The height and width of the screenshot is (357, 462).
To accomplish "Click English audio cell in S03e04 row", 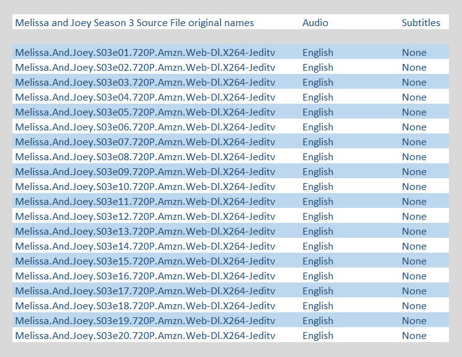I will pyautogui.click(x=318, y=97).
